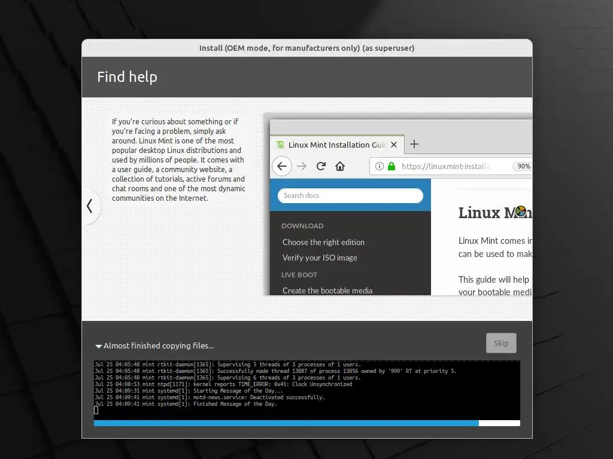Click the 'If you're curious' help paragraph

click(x=178, y=160)
